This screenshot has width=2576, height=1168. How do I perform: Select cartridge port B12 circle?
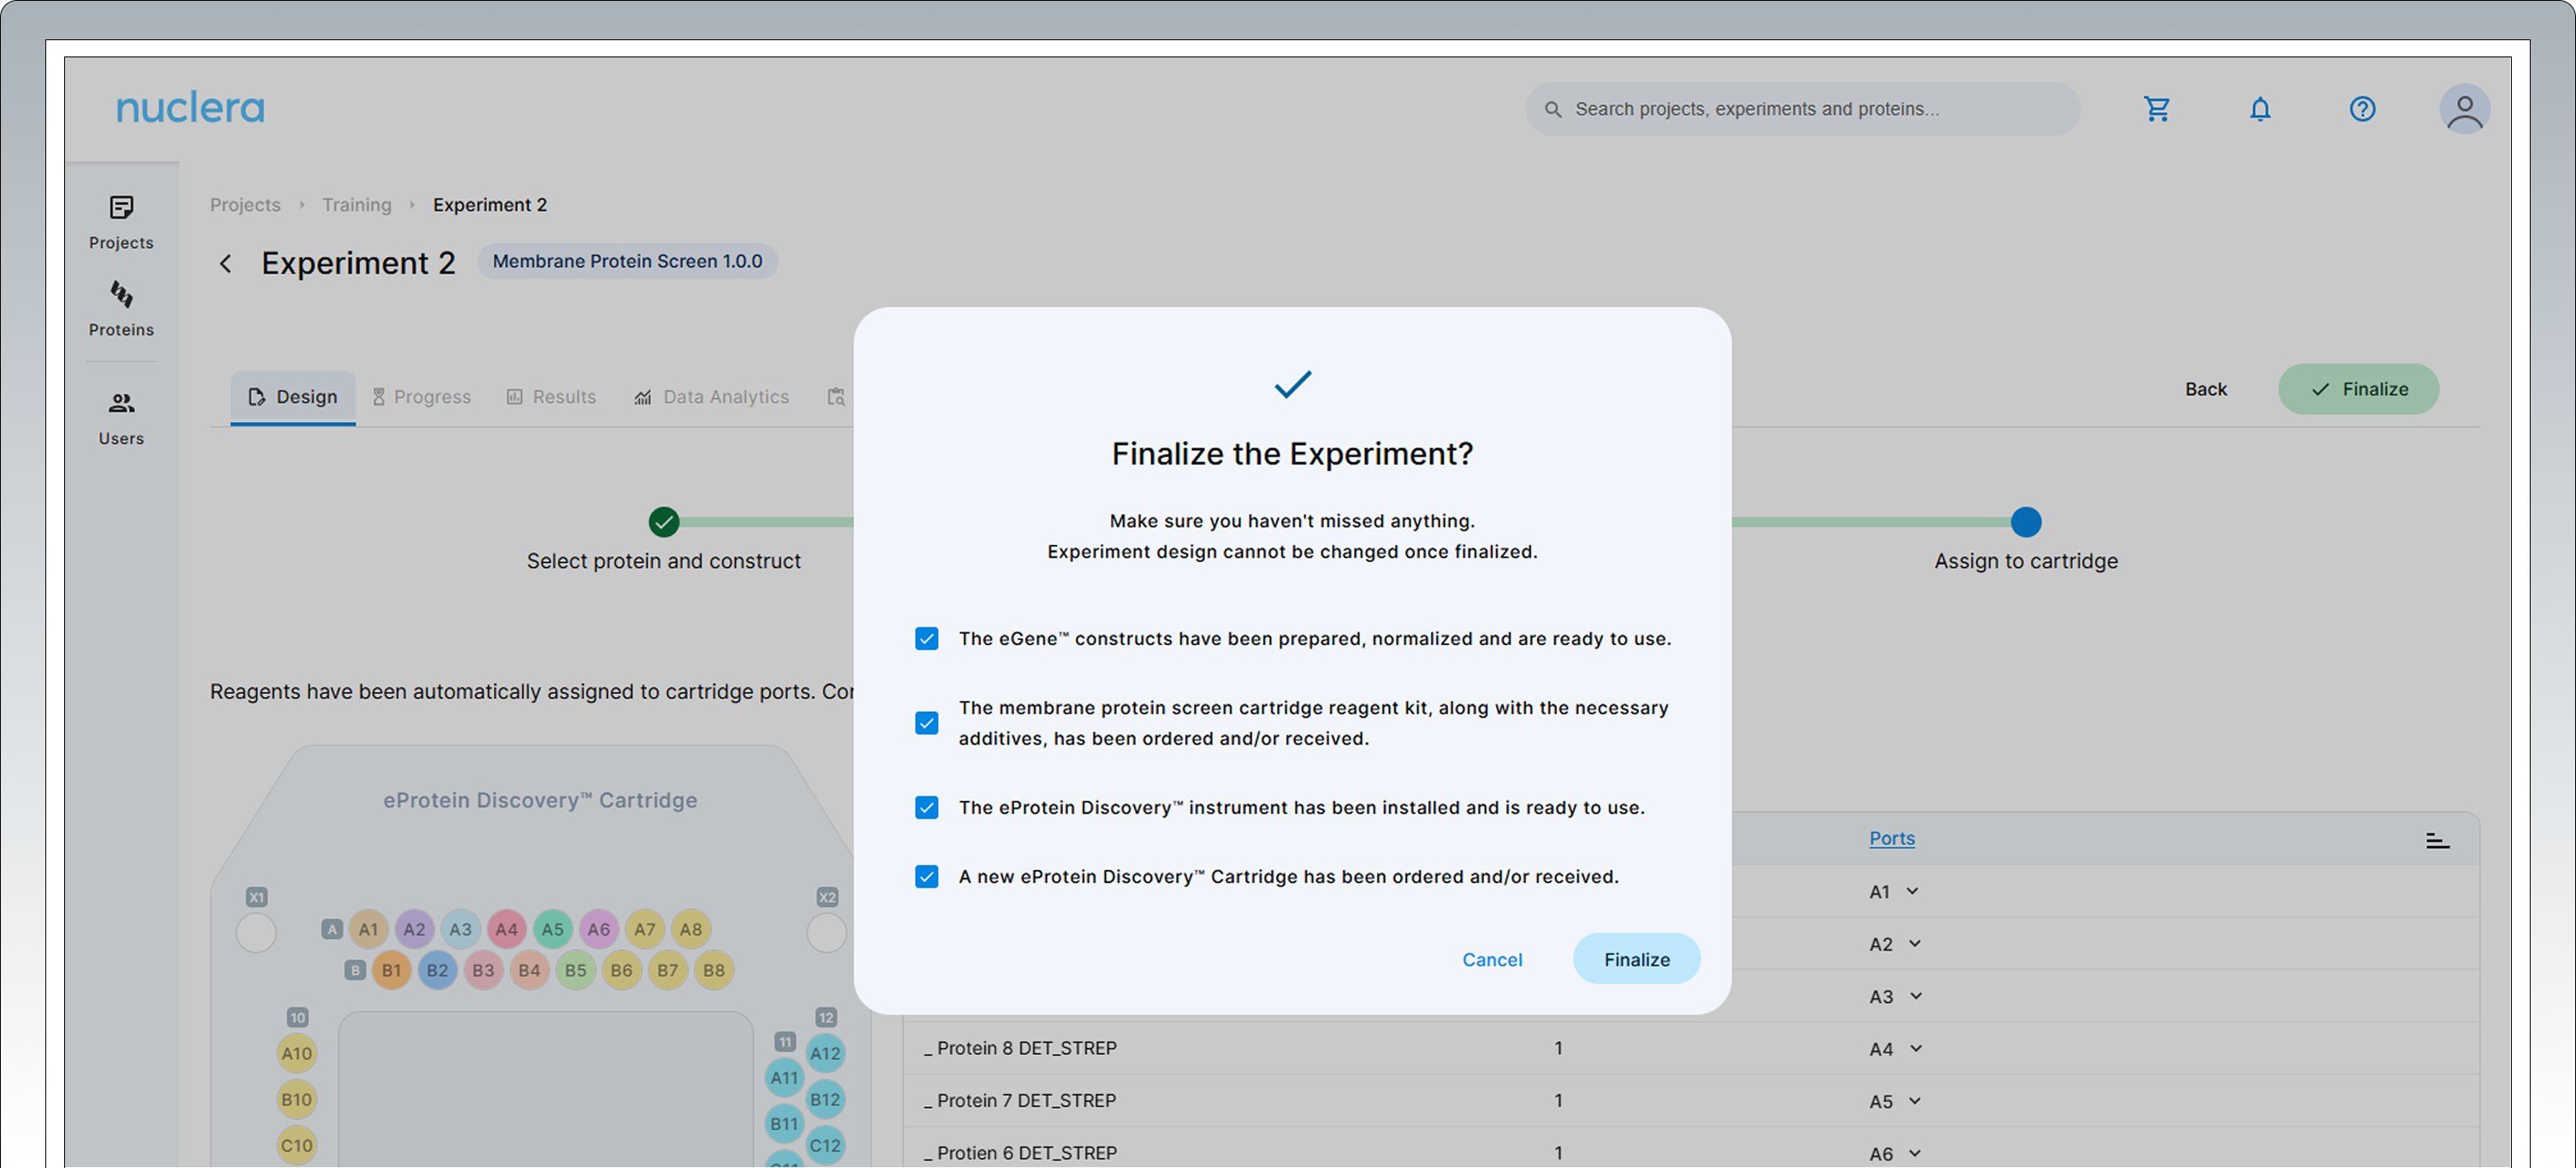coord(825,1099)
